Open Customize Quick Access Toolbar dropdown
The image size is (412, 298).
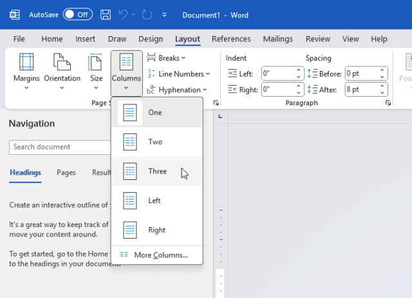pos(165,15)
